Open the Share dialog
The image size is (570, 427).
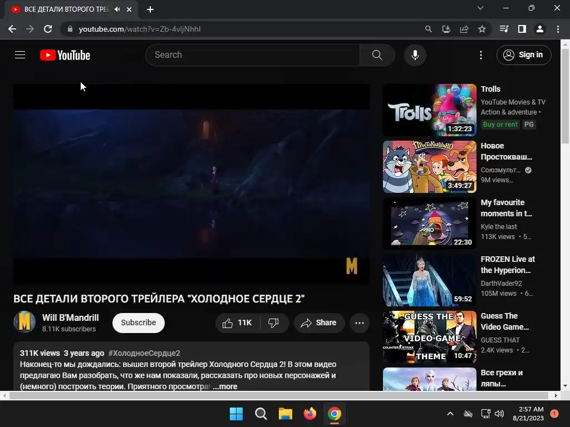coord(319,323)
